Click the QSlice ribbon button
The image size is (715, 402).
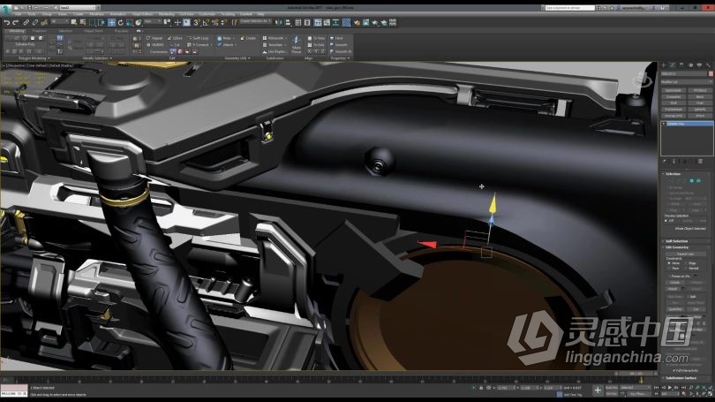175,38
